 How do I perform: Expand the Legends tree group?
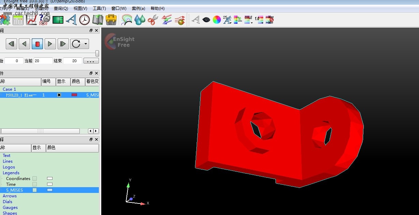[11, 173]
